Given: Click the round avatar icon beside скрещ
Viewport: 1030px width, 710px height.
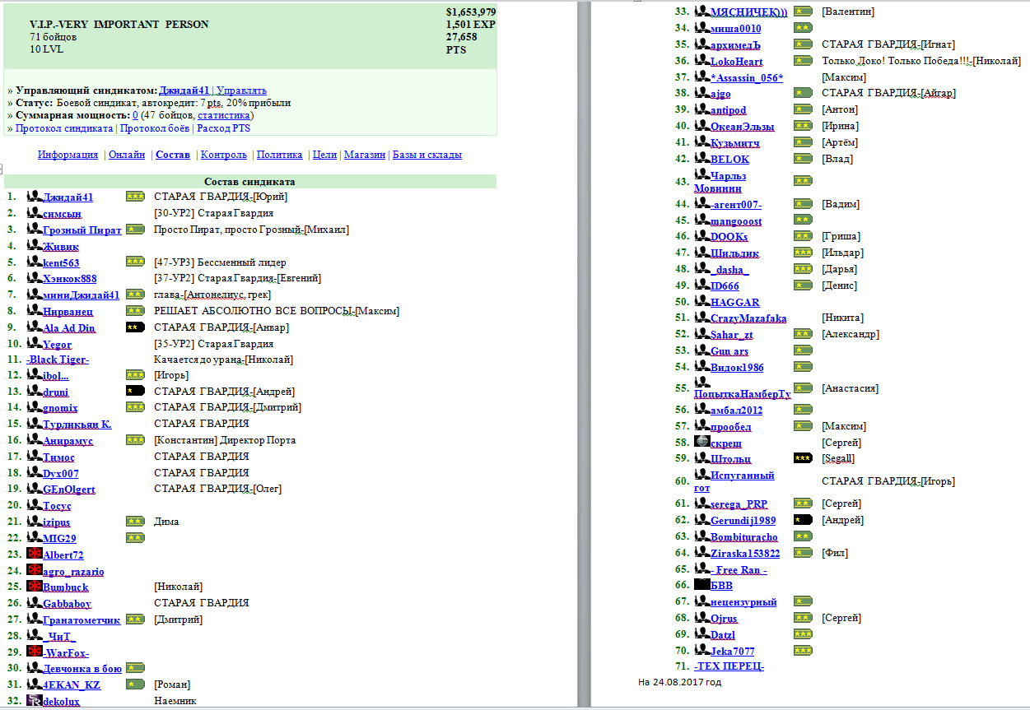Looking at the screenshot, I should point(702,441).
